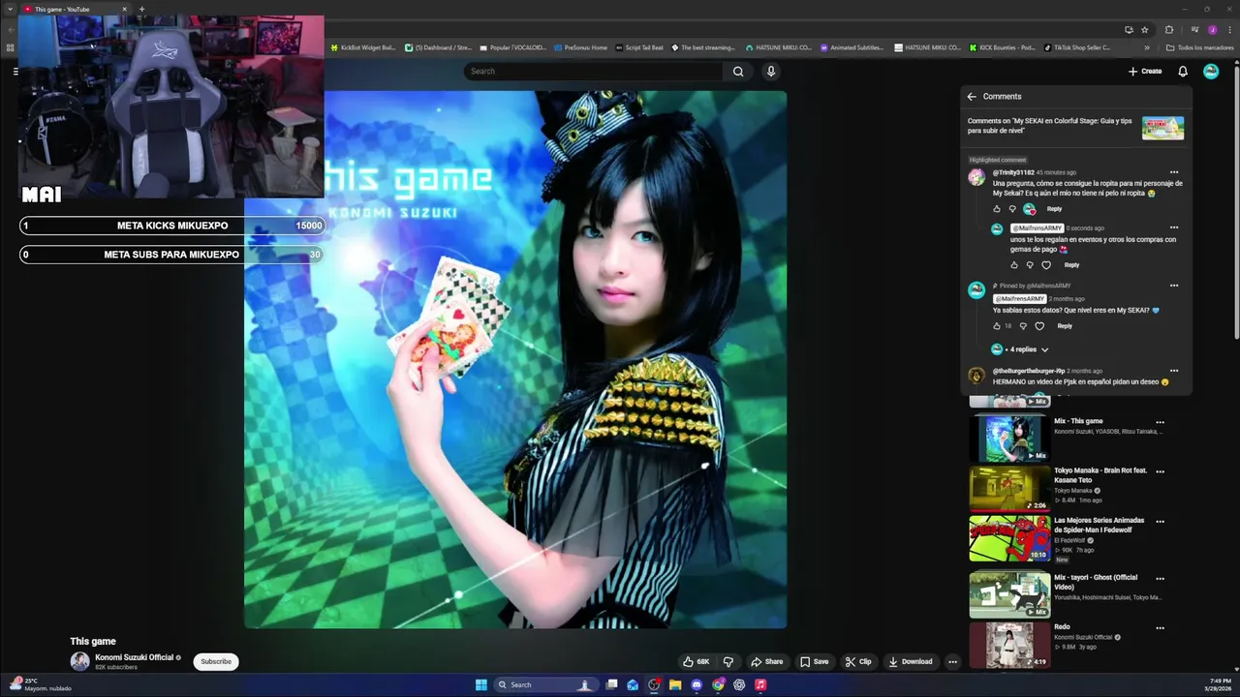Save the video to a playlist
The width and height of the screenshot is (1240, 697).
[814, 662]
